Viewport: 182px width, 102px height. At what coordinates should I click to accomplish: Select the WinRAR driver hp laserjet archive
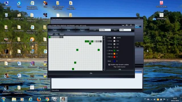[x=45, y=90]
